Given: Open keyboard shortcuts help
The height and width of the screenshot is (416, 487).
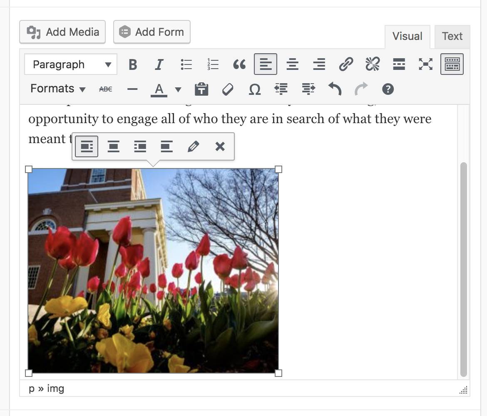Looking at the screenshot, I should (388, 89).
